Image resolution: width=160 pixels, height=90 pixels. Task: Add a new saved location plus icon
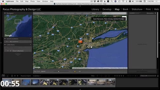pos(30,39)
